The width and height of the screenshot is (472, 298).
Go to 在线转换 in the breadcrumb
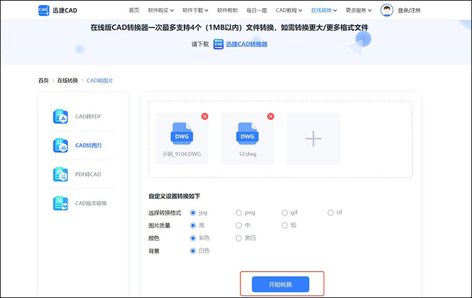(68, 80)
